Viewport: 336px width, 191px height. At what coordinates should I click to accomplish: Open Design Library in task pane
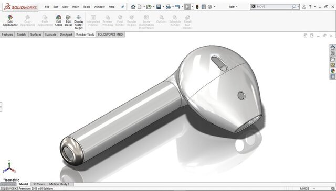click(332, 53)
